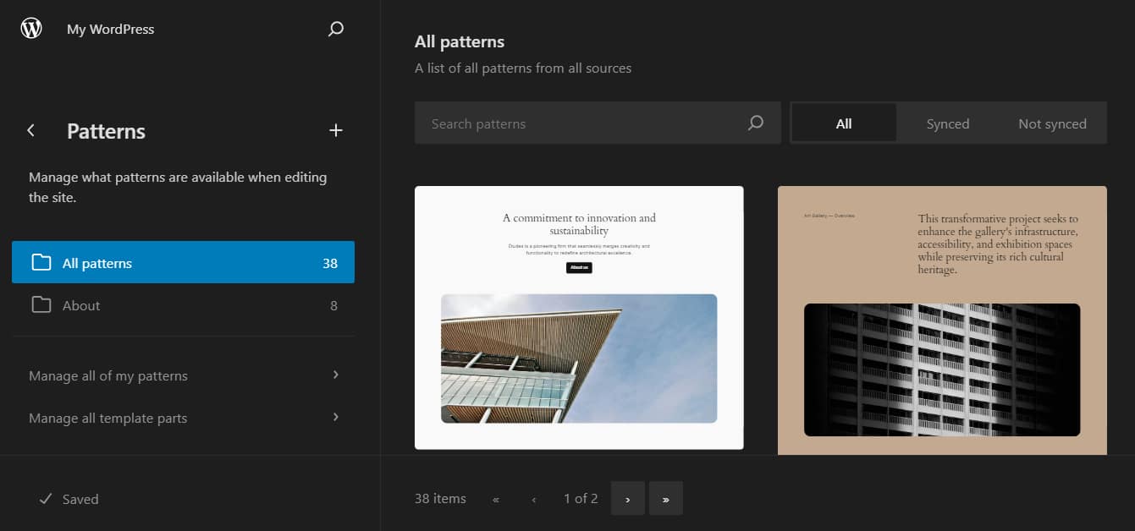The height and width of the screenshot is (531, 1135).
Task: Go to the first page button
Action: (x=496, y=499)
